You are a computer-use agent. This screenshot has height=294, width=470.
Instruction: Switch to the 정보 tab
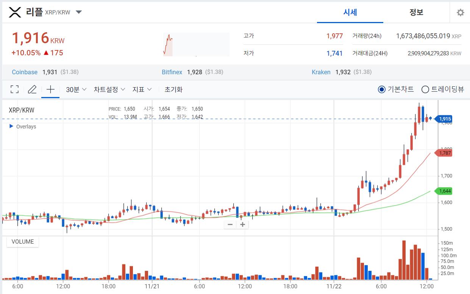click(x=416, y=12)
